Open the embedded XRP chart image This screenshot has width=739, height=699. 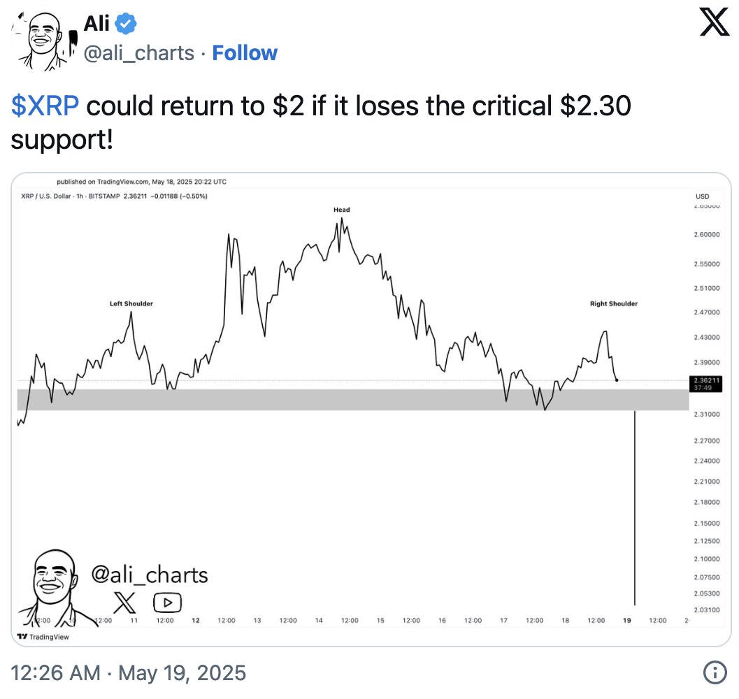371,409
